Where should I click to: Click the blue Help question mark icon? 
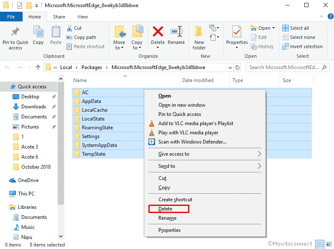tap(331, 16)
